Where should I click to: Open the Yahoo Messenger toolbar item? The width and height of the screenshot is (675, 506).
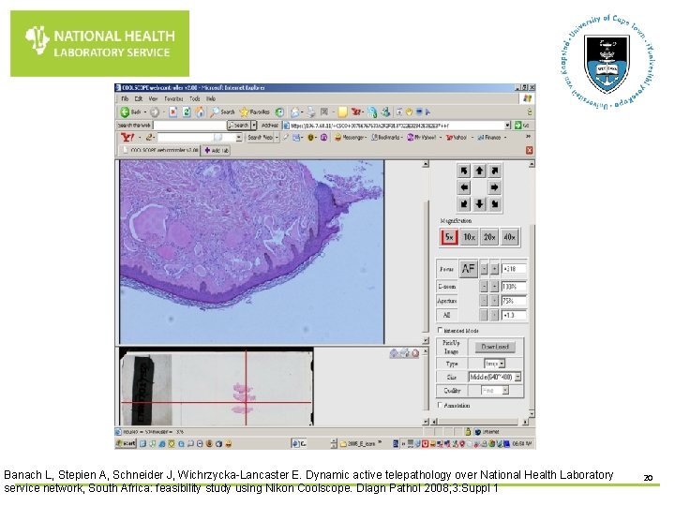pos(351,138)
